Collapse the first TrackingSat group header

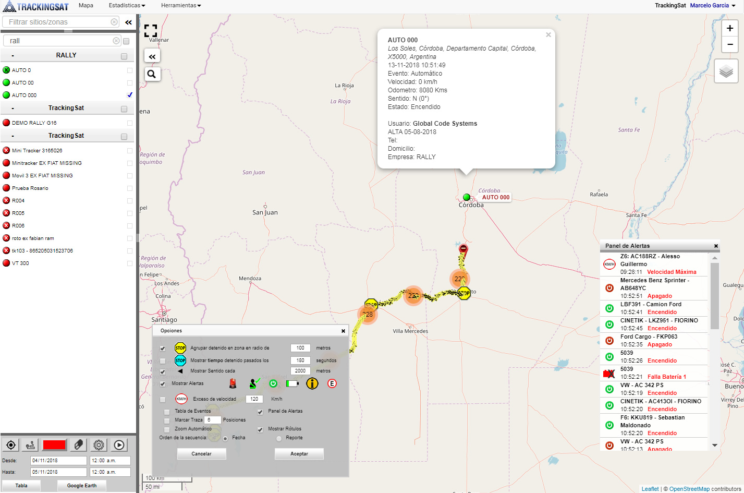coord(13,109)
